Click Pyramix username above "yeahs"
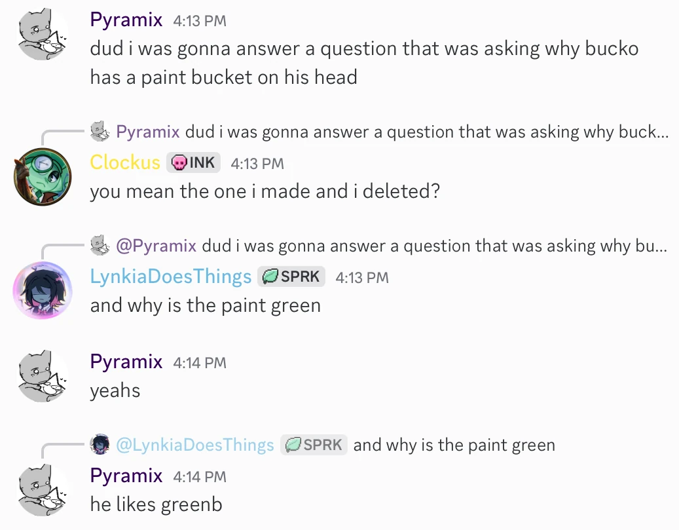This screenshot has width=679, height=530. tap(126, 362)
